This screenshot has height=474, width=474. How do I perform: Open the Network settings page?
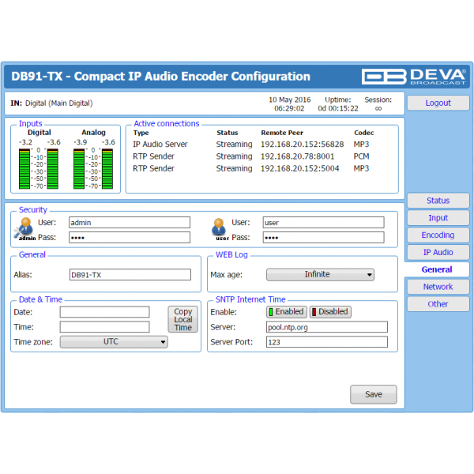(x=438, y=287)
